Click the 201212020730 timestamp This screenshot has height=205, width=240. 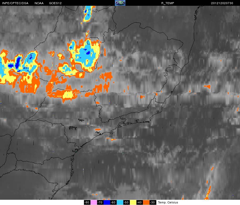click(222, 3)
